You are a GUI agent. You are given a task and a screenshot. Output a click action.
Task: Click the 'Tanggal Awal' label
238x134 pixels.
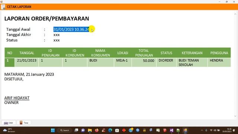[x=18, y=29]
